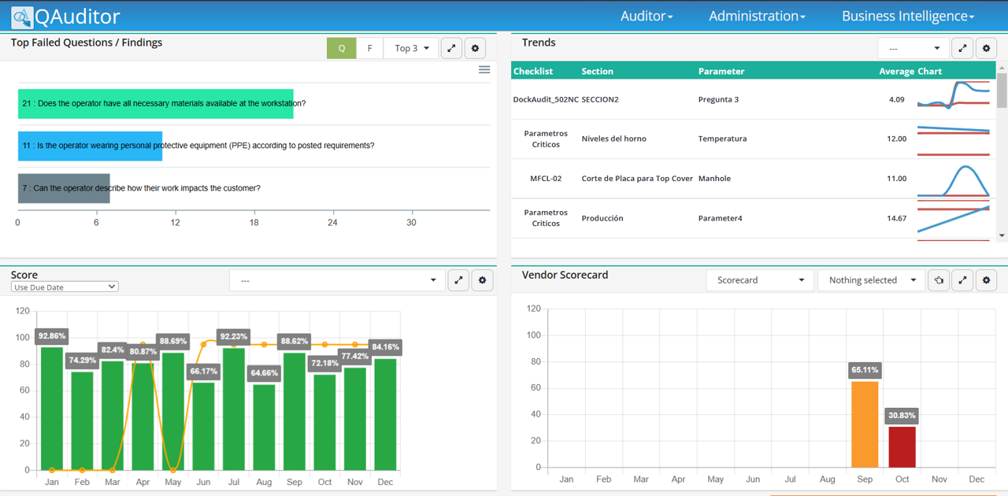This screenshot has width=1008, height=496.
Task: Click the Parameter column header in Trends
Action: [721, 71]
